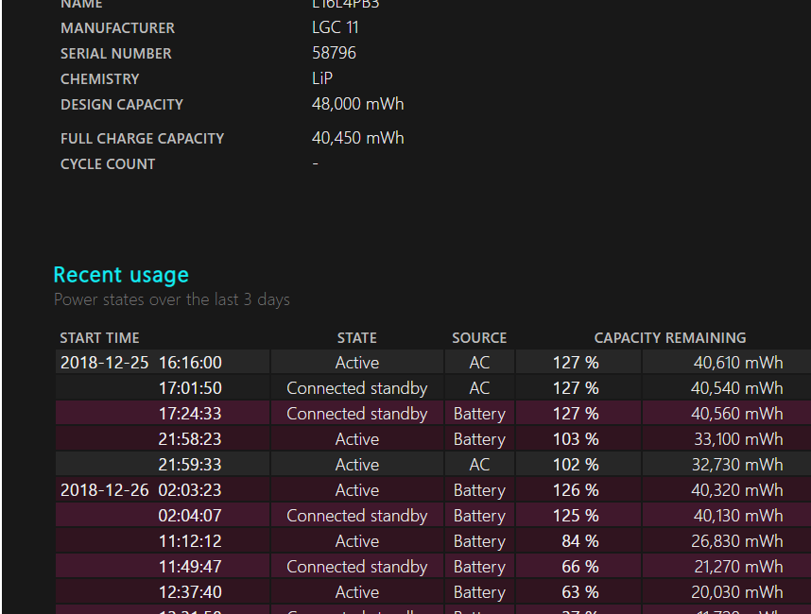Click the STATE column header
Viewport: 811px width, 614px height.
click(x=356, y=337)
